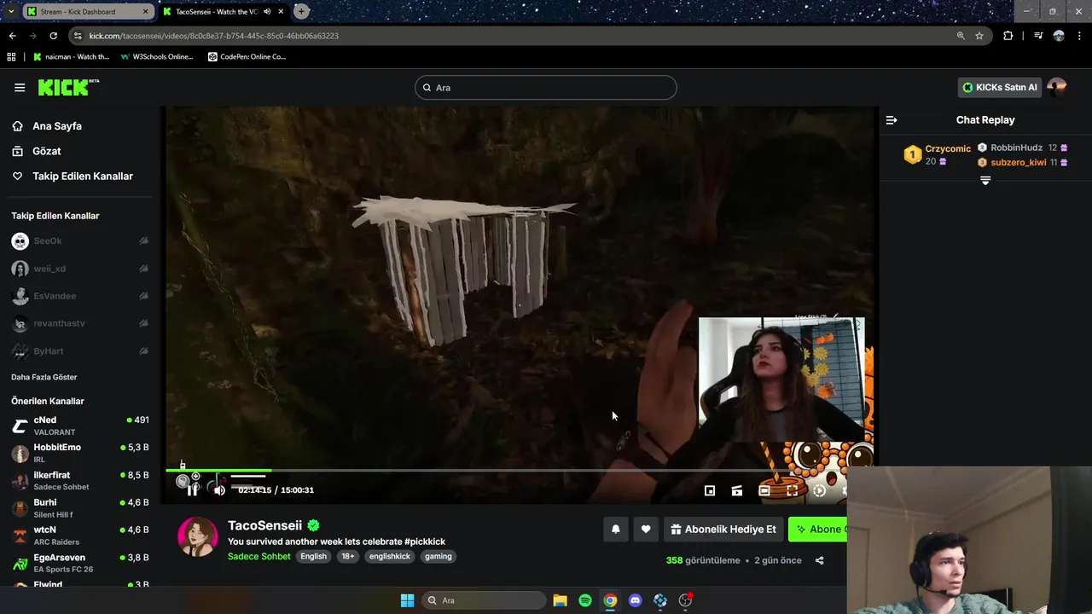Open Crzycomic's leaderboard entry
Screen dimensions: 1092x614
tap(938, 154)
